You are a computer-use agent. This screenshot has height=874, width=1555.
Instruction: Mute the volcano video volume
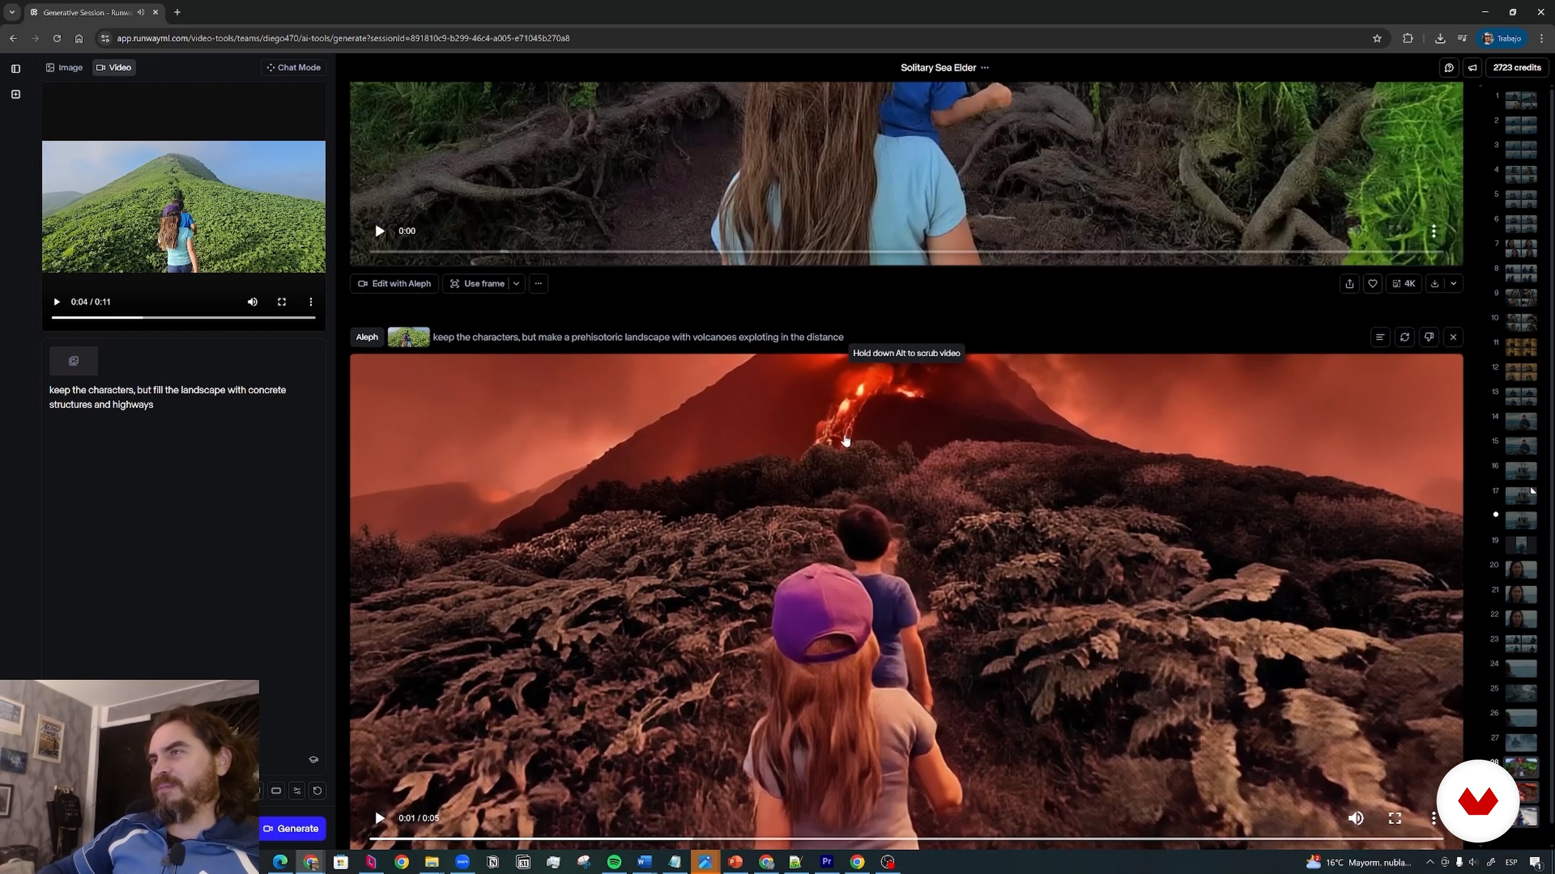[x=1356, y=819]
